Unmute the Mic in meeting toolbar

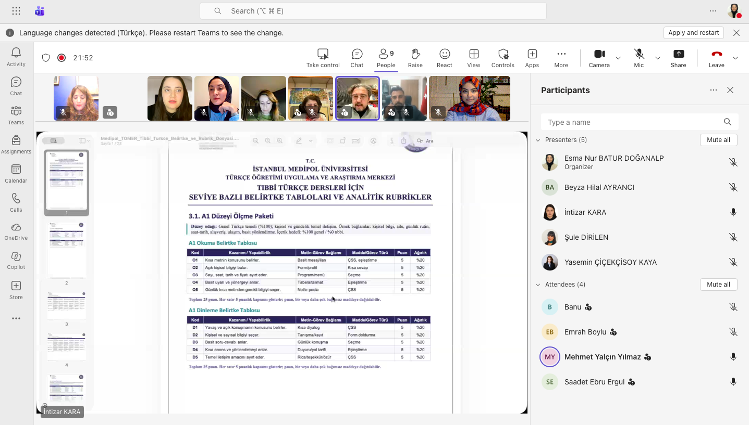coord(639,58)
